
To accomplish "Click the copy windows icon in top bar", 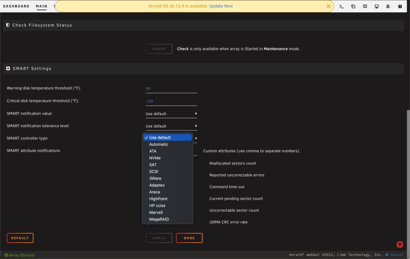I will (x=353, y=6).
